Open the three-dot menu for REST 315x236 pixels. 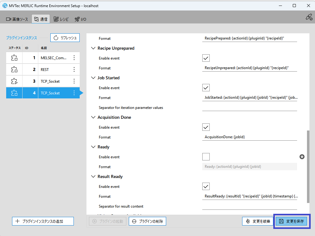click(x=74, y=69)
